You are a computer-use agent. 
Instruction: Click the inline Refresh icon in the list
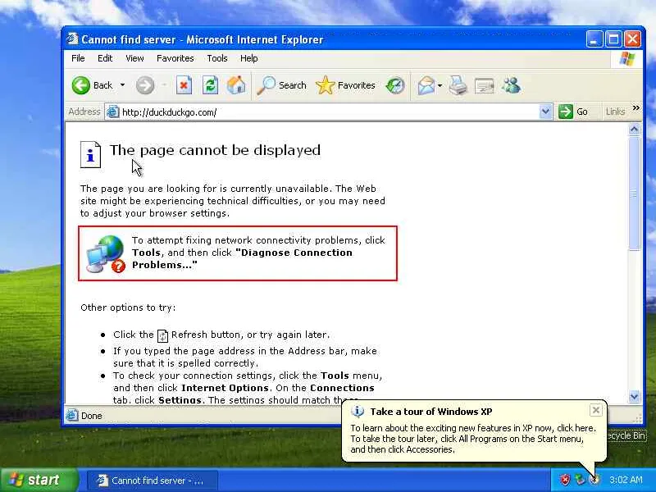(x=162, y=335)
